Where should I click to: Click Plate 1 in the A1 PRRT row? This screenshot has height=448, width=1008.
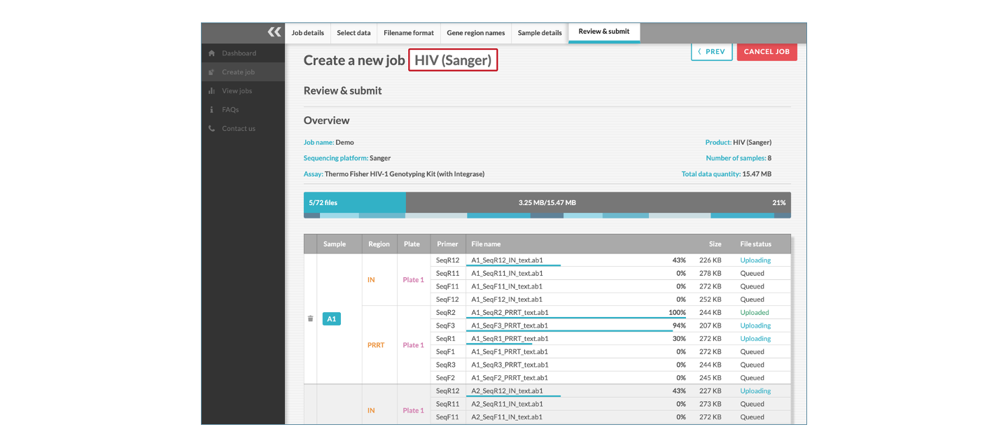413,345
